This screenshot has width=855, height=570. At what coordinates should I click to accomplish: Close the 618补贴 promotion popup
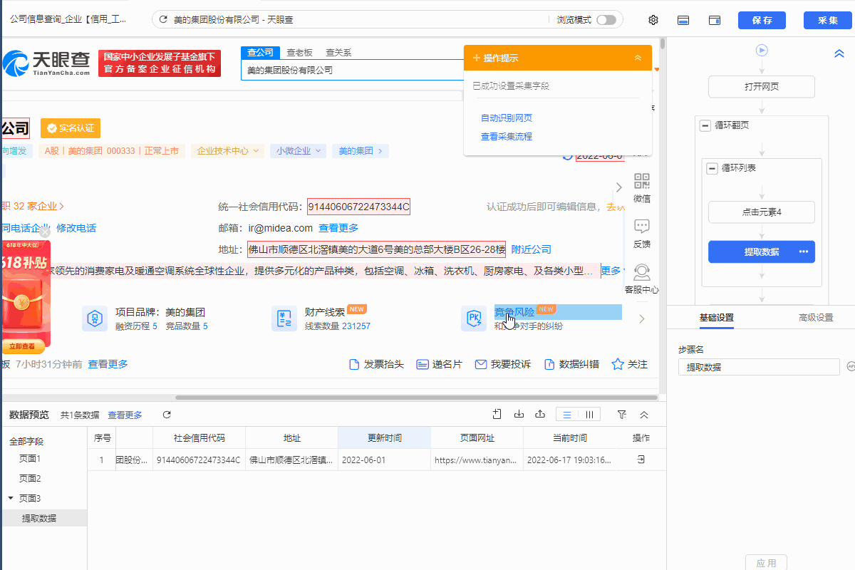click(x=45, y=232)
